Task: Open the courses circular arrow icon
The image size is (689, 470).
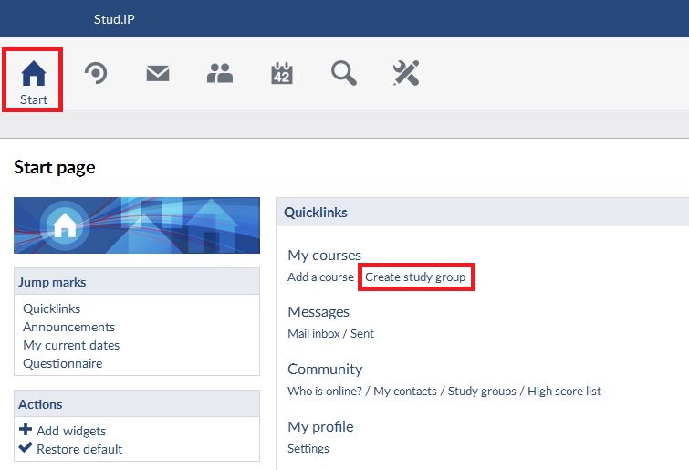Action: [x=96, y=73]
